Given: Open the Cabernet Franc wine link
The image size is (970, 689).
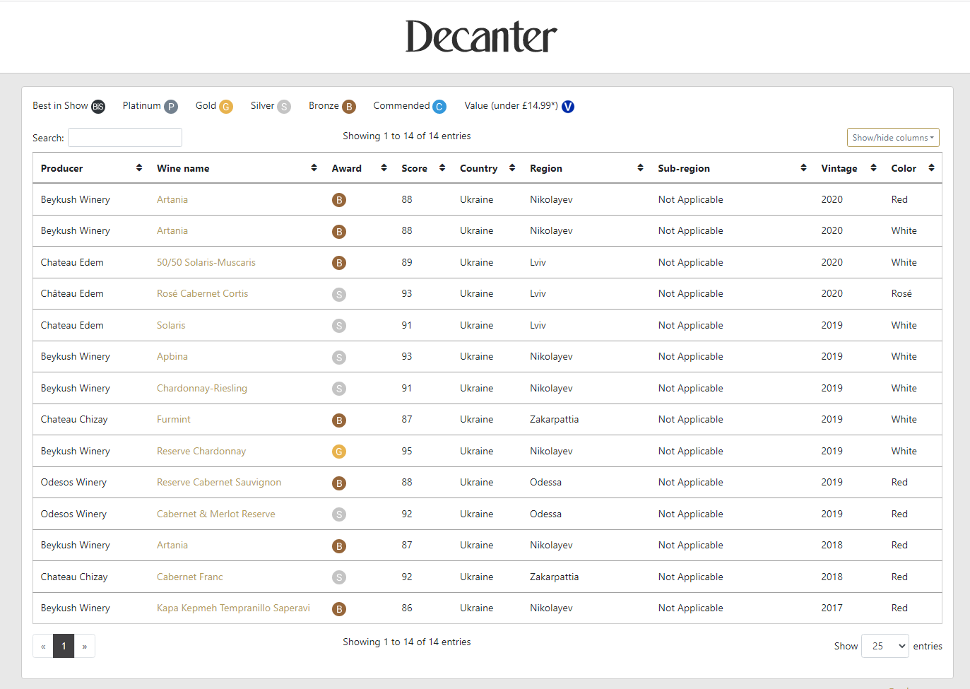Looking at the screenshot, I should coord(190,577).
